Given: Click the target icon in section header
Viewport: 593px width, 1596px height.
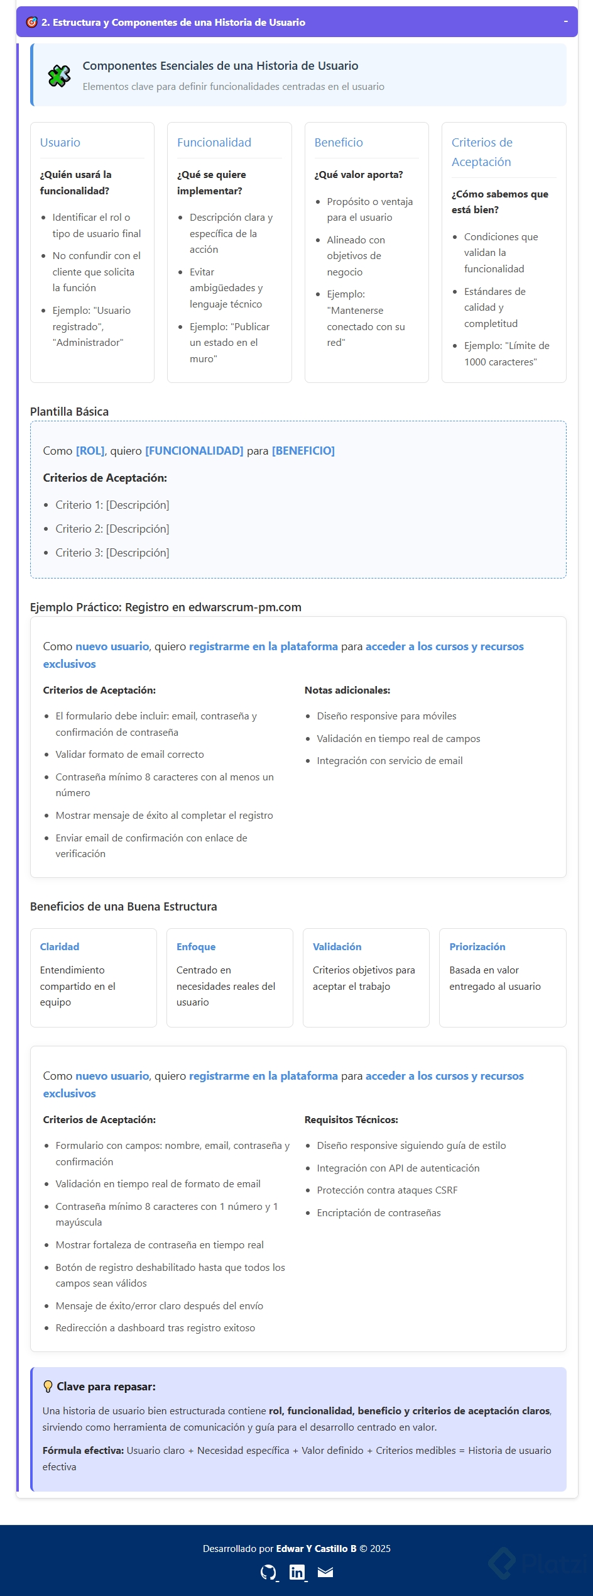Looking at the screenshot, I should 31,23.
